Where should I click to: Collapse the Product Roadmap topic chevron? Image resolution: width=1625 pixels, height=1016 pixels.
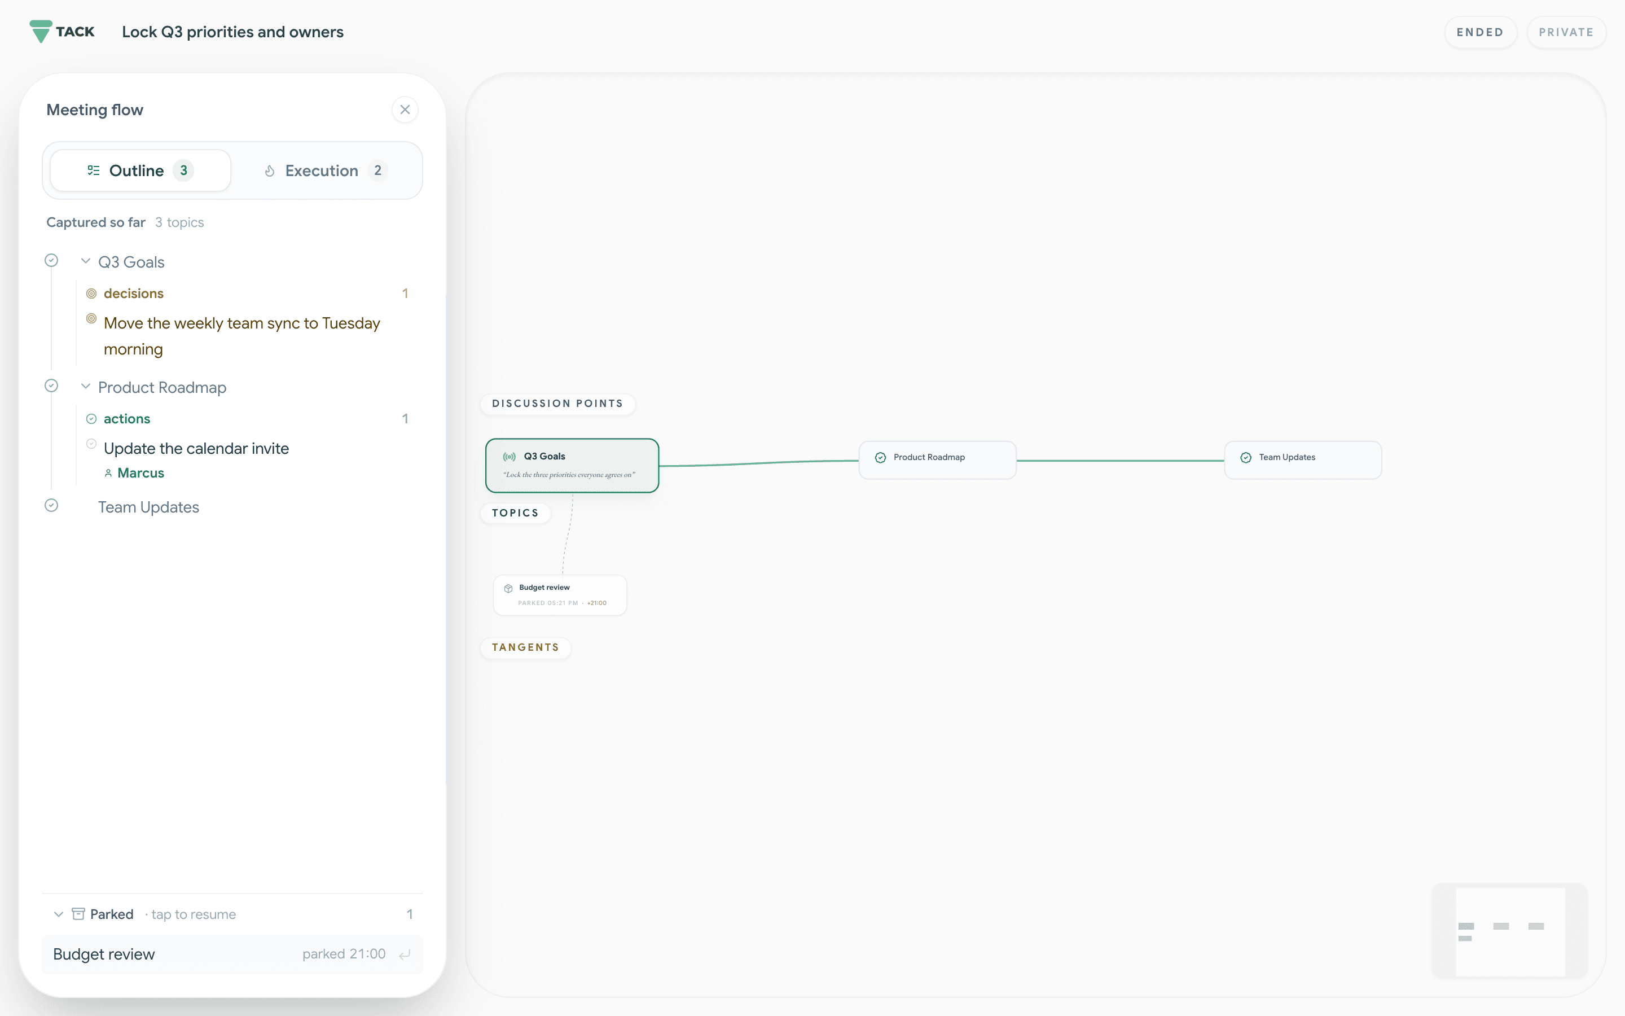[85, 387]
